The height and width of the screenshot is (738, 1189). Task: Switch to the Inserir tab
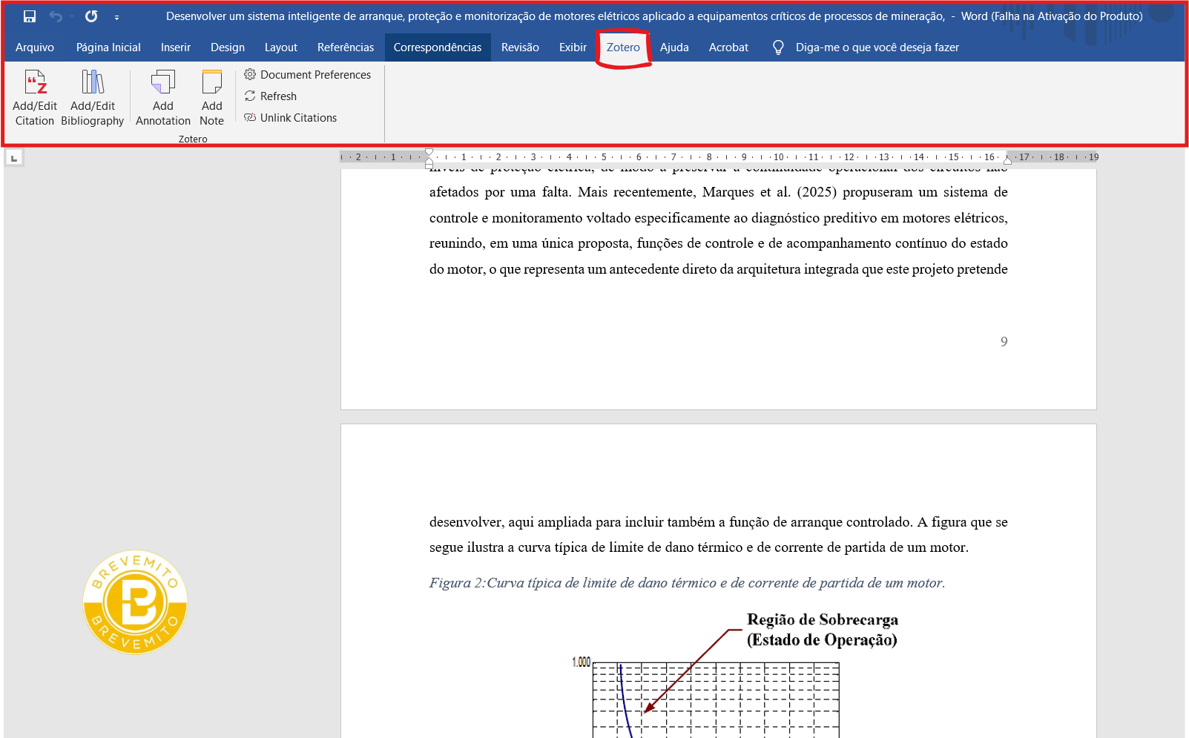click(176, 47)
